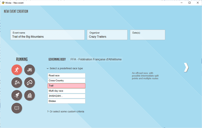
Task: Maximize the Wiclax window
Action: pos(190,3)
